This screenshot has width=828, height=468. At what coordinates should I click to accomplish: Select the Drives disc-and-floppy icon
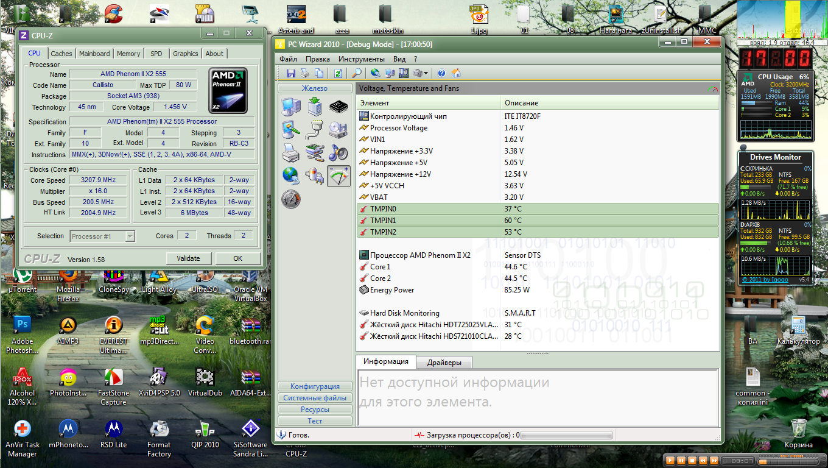339,130
